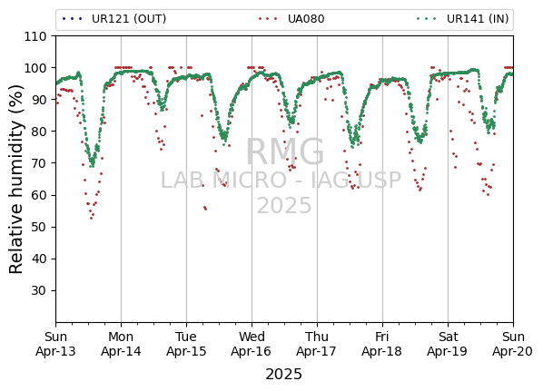
Task: Click the 30 y-axis tick label
Action: (39, 290)
